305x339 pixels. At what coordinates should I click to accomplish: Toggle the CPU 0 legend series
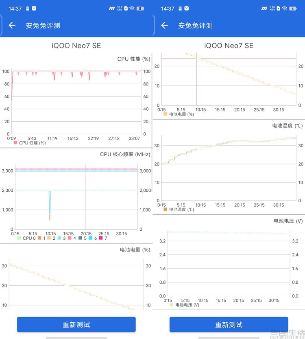(26, 238)
